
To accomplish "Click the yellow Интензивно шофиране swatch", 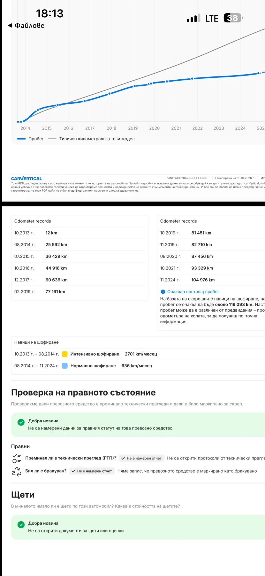I will [x=65, y=354].
